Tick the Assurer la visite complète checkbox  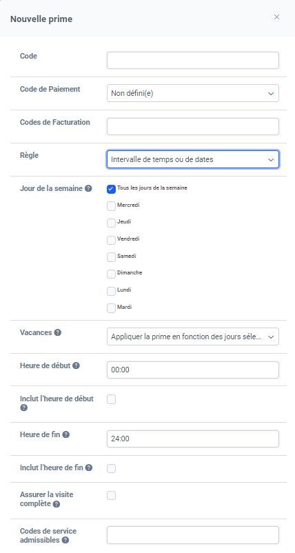(x=112, y=496)
